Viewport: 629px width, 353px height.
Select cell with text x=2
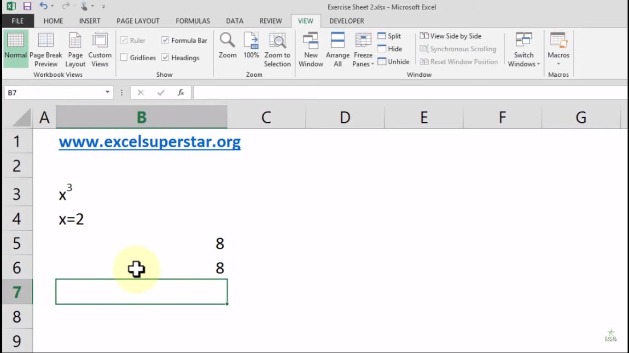[141, 219]
